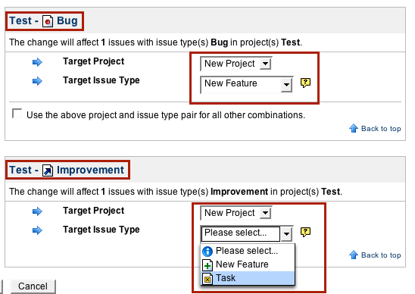Click the Improvement issue type icon in header
The image size is (415, 294).
pos(48,170)
